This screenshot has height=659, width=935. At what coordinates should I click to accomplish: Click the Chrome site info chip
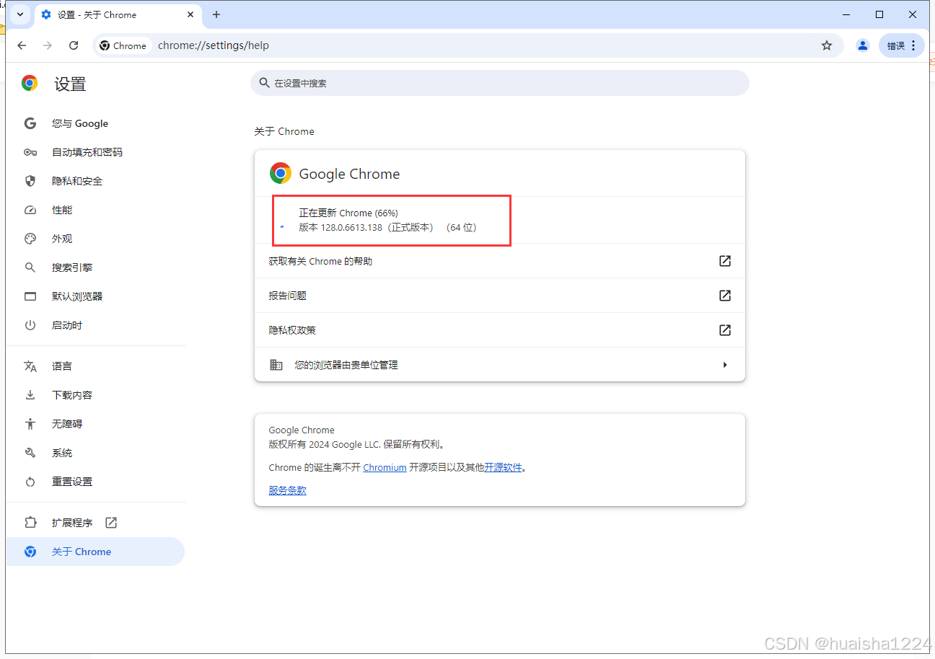[123, 45]
